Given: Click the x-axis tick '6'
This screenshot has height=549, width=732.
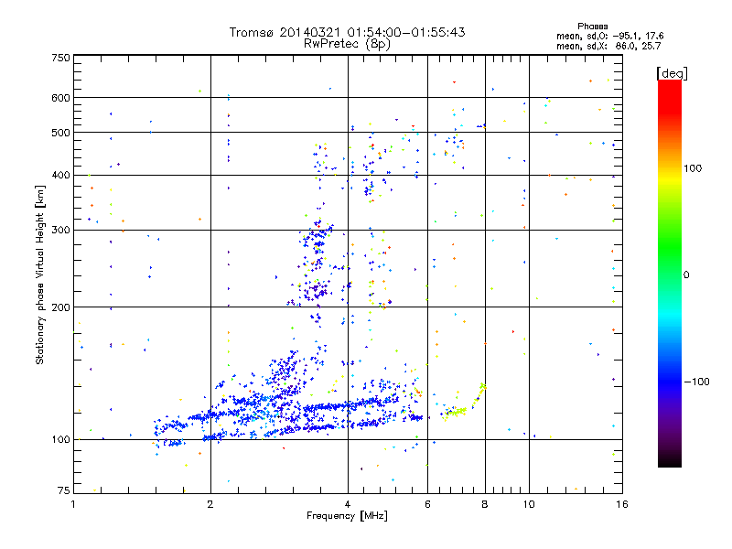Looking at the screenshot, I should tap(427, 504).
